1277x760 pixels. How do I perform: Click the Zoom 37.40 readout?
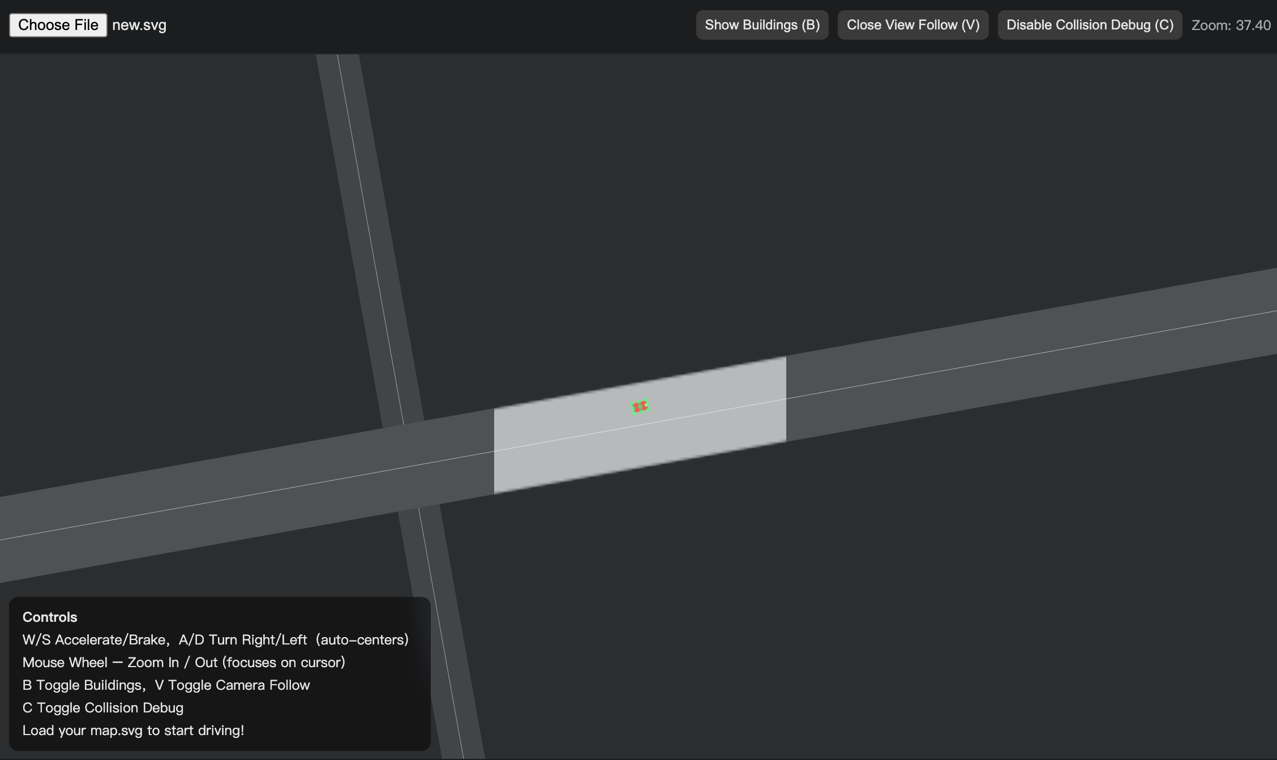[x=1231, y=25]
